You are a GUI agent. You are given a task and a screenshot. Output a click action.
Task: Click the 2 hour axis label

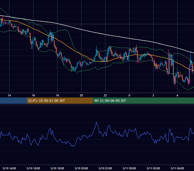[x=153, y=95]
